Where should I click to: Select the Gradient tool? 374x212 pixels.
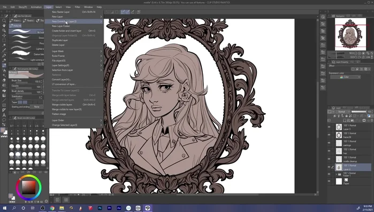[4, 95]
